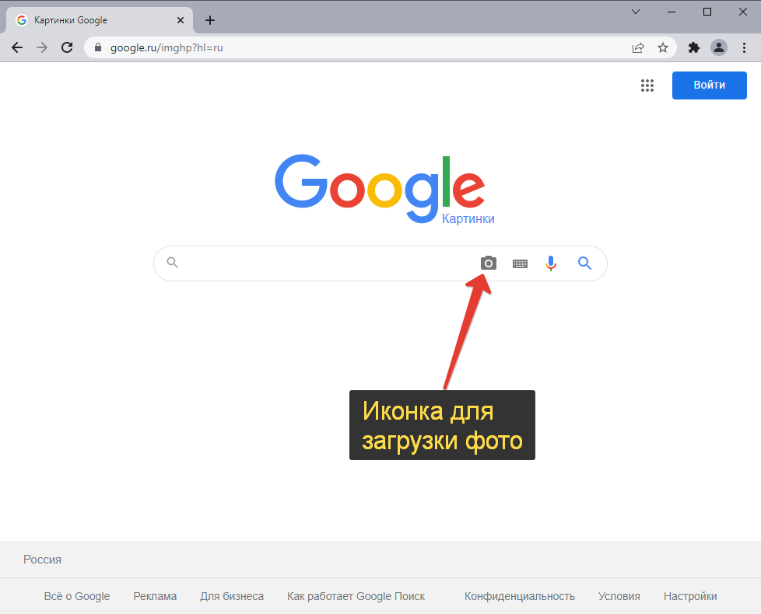Viewport: 761px width, 614px height.
Task: Share this page from the address bar
Action: pyautogui.click(x=638, y=47)
